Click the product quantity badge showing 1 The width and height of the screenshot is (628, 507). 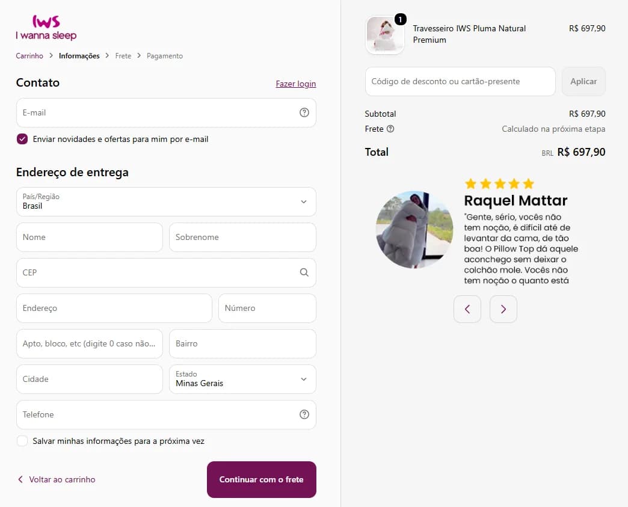tap(400, 19)
